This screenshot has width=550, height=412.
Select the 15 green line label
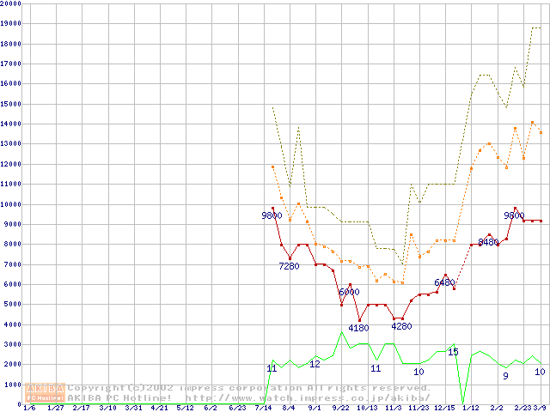(x=453, y=352)
